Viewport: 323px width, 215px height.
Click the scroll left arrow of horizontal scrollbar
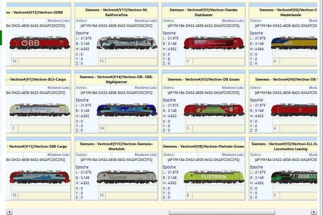(9, 212)
